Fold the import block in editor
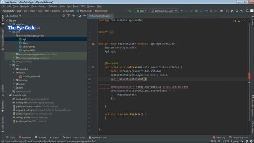254x143 pixels. [98, 32]
